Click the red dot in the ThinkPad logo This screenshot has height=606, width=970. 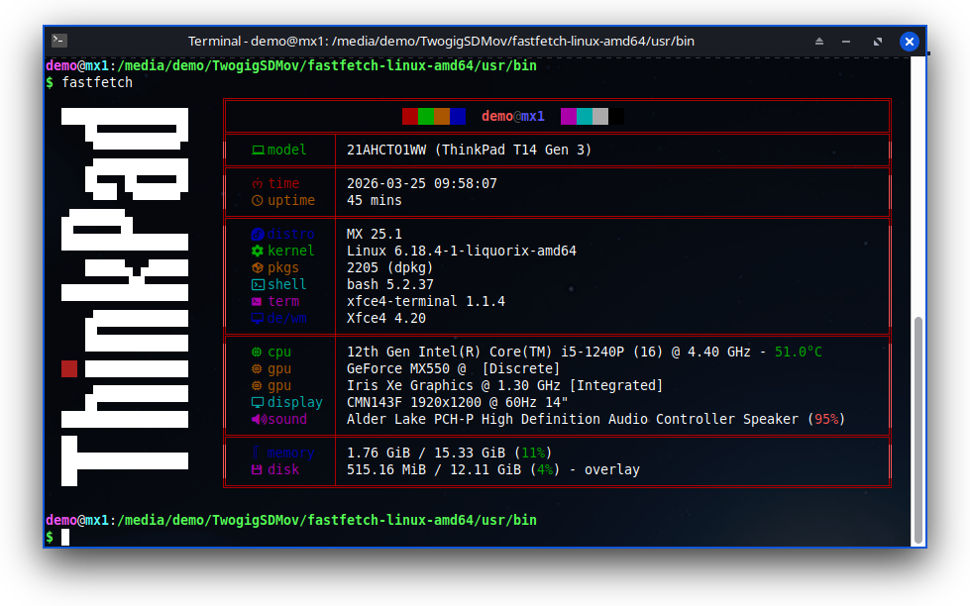pos(69,368)
